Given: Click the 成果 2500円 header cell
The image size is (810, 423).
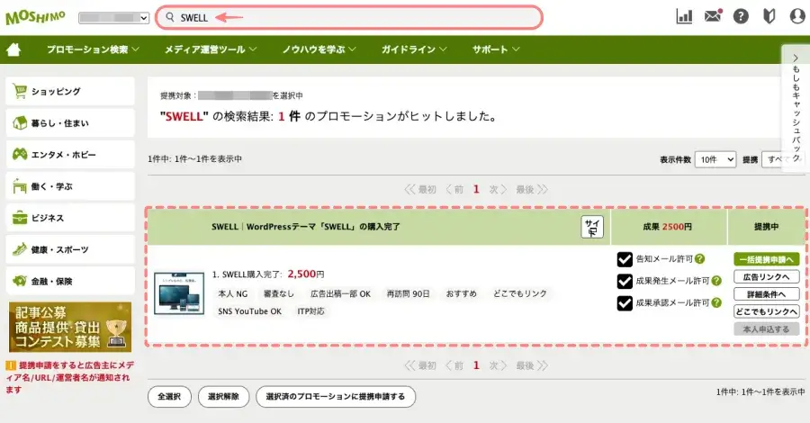Looking at the screenshot, I should point(668,227).
